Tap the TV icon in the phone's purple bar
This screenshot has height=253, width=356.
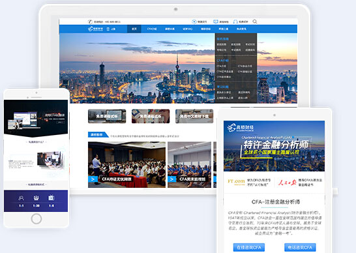point(52,198)
